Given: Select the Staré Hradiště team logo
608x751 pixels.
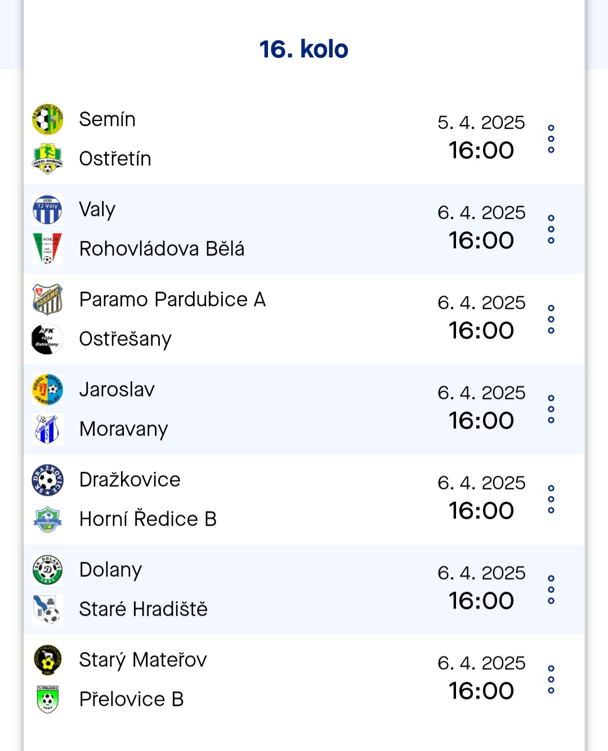Looking at the screenshot, I should pyautogui.click(x=47, y=609).
